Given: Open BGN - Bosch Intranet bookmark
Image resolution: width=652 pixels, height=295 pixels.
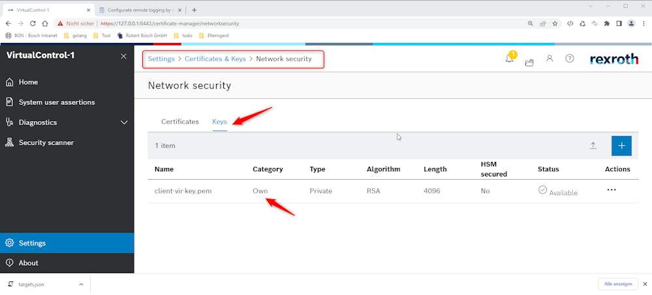Looking at the screenshot, I should point(31,36).
